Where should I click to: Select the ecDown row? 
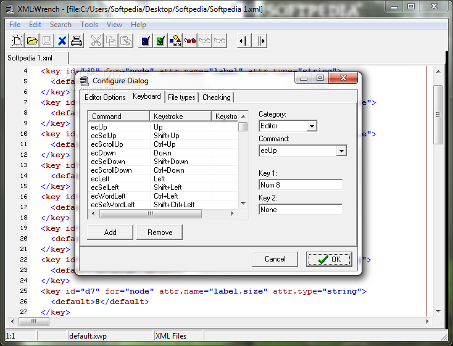(163, 153)
